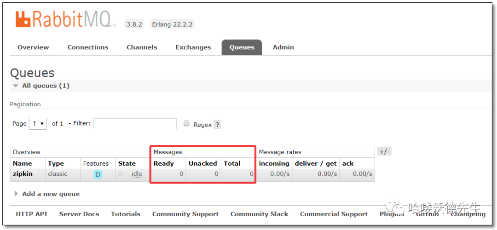This screenshot has width=497, height=230.
Task: Click the Pagination label
Action: pyautogui.click(x=25, y=104)
